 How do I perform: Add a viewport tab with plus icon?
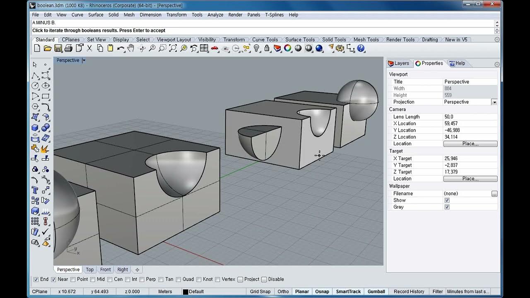click(137, 270)
